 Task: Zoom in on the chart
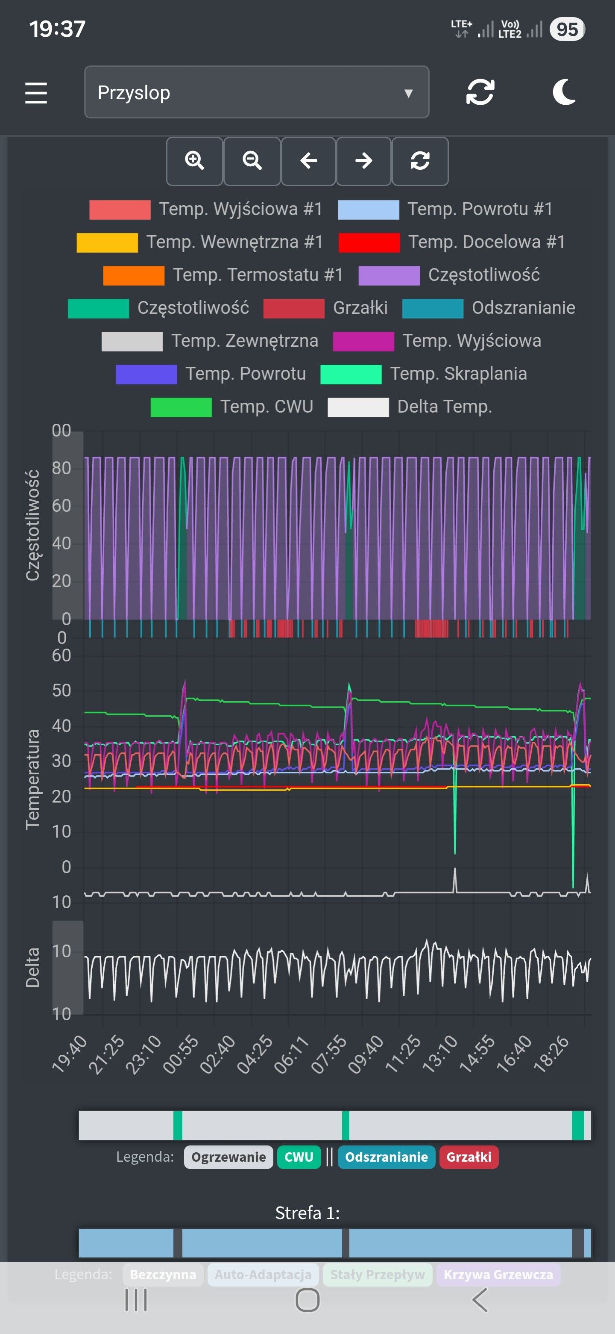click(x=194, y=161)
